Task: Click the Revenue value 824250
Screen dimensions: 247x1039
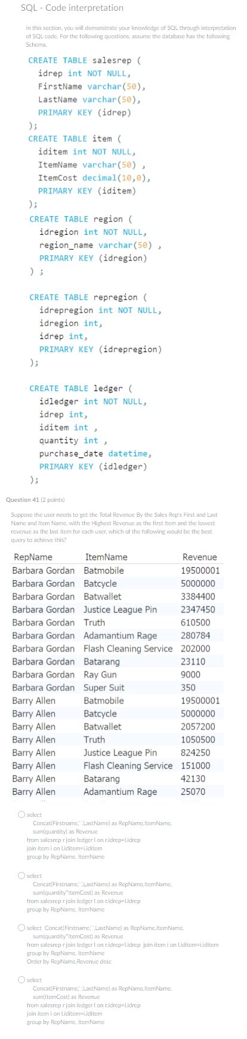Action: click(x=196, y=753)
